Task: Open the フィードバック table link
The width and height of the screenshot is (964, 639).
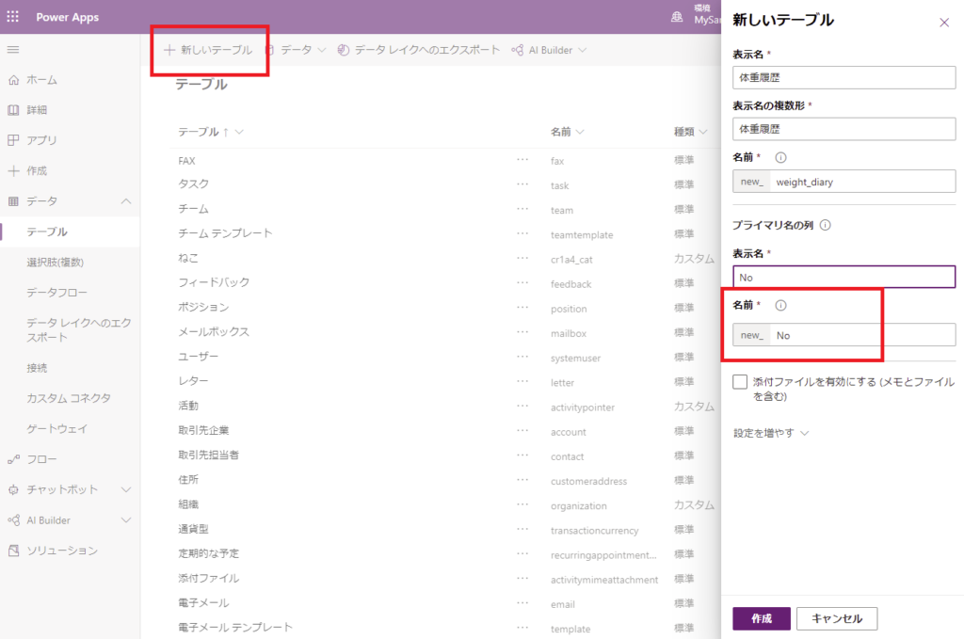Action: tap(214, 282)
